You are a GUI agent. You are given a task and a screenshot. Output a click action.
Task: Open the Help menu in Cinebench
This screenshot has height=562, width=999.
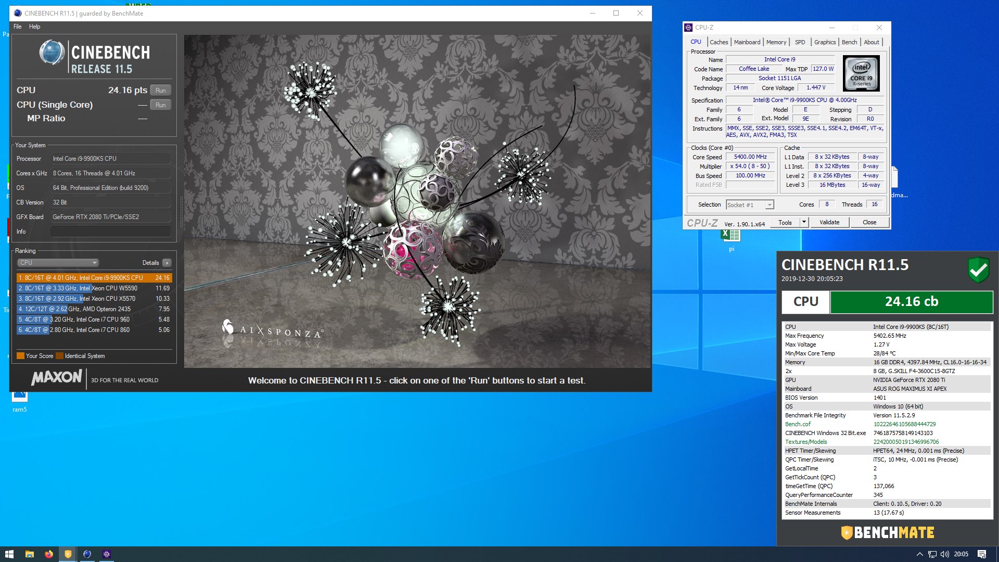34,27
